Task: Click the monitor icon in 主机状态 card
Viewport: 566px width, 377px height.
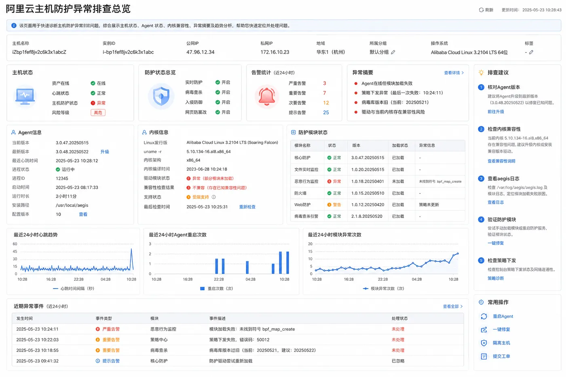Action: [x=25, y=97]
